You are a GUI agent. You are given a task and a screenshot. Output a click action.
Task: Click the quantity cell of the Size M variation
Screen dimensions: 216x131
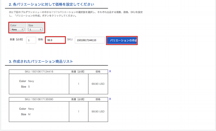[79, 111]
